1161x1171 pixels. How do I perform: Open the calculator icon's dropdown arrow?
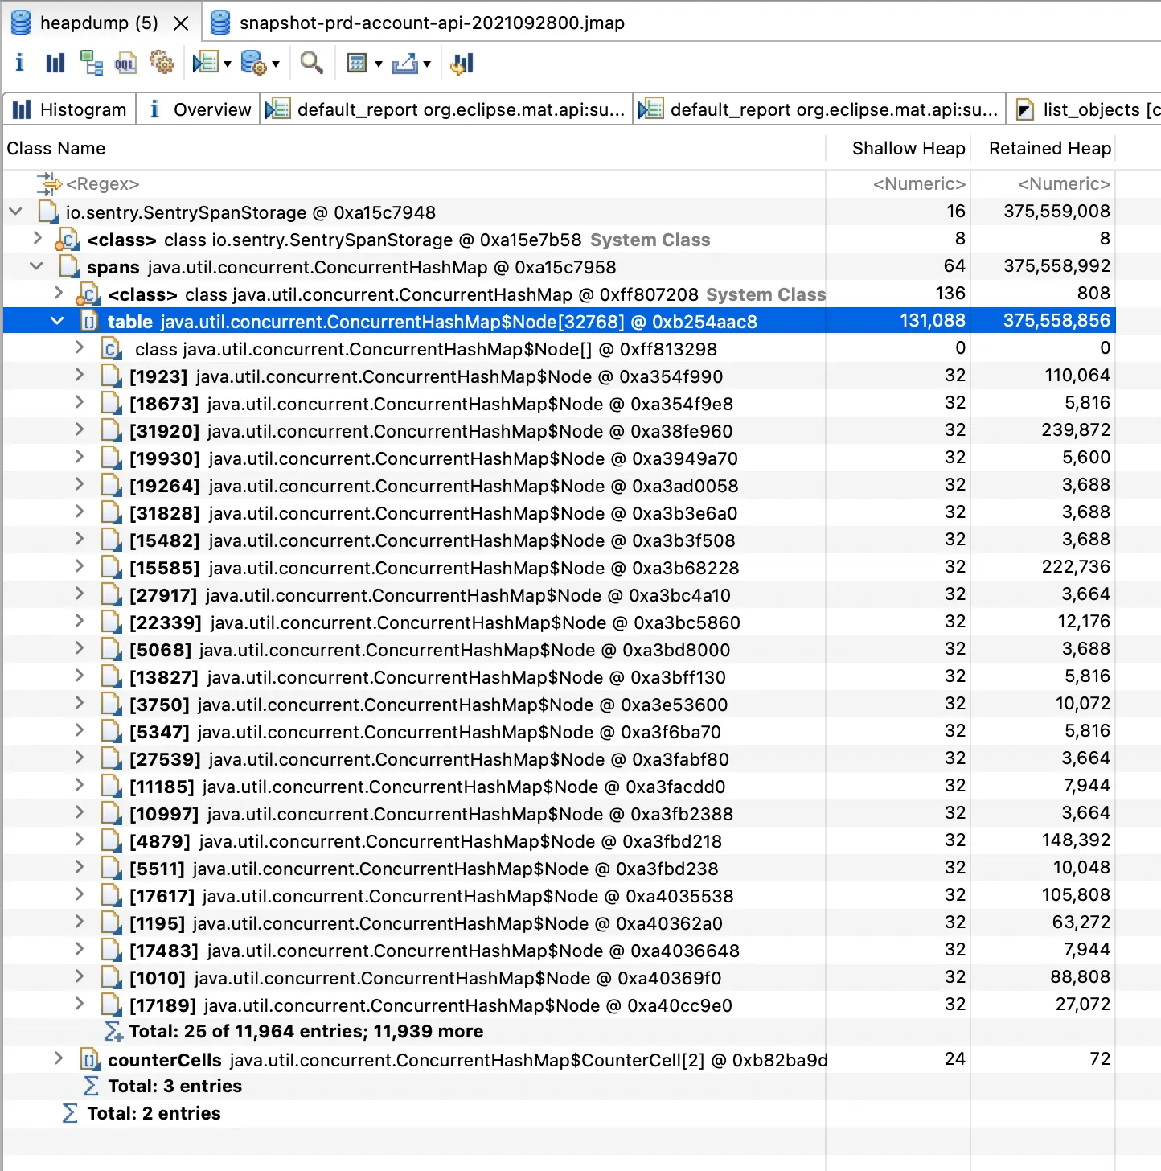tap(378, 64)
